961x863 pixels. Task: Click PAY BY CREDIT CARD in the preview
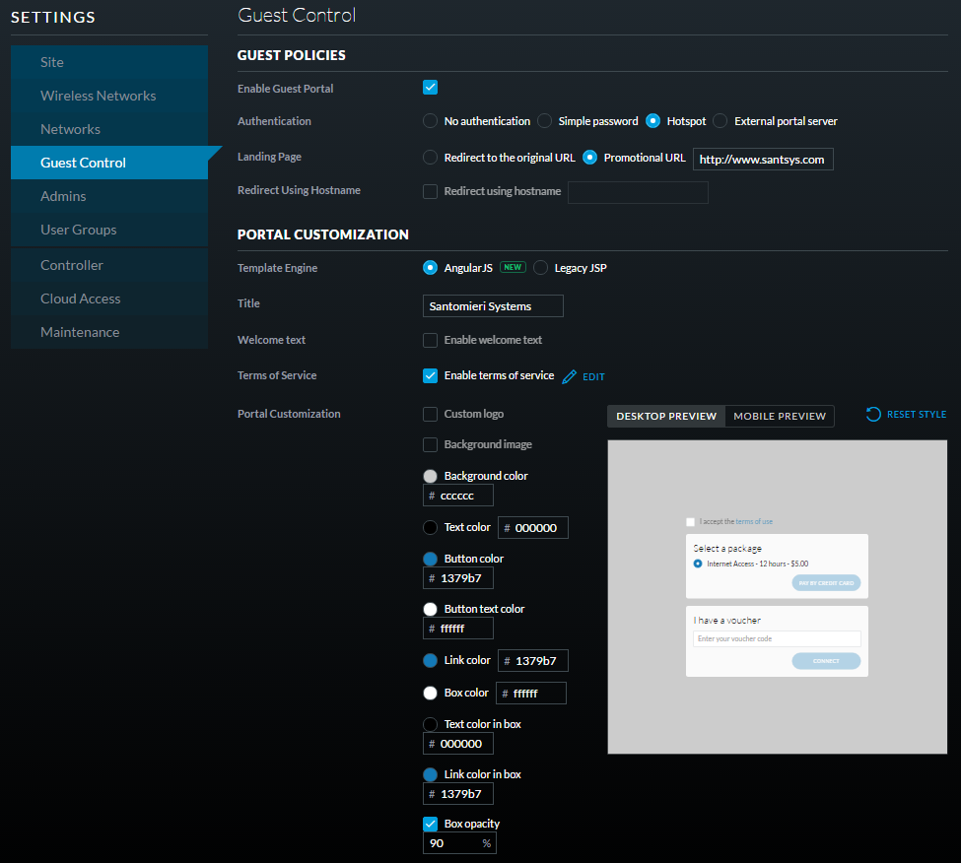pos(826,582)
